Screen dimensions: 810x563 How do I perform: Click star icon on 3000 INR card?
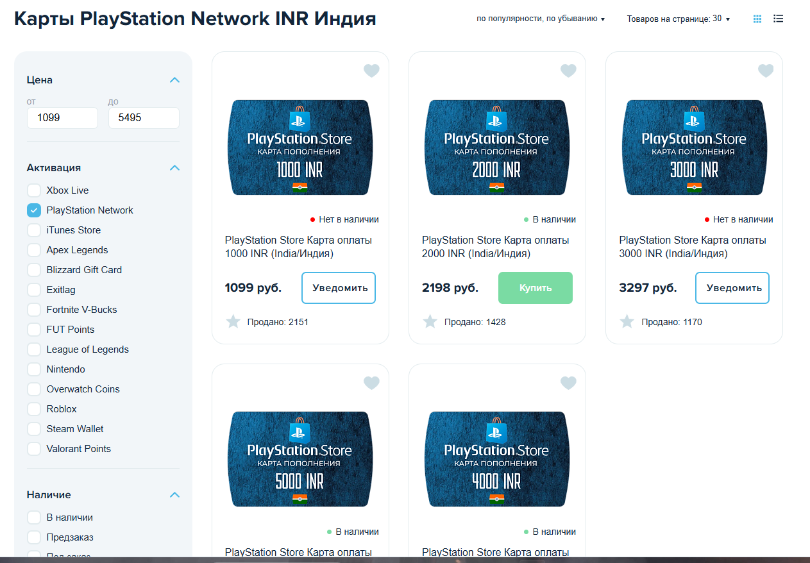(x=627, y=321)
